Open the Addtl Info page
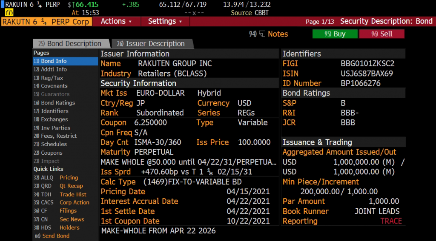 [50, 69]
